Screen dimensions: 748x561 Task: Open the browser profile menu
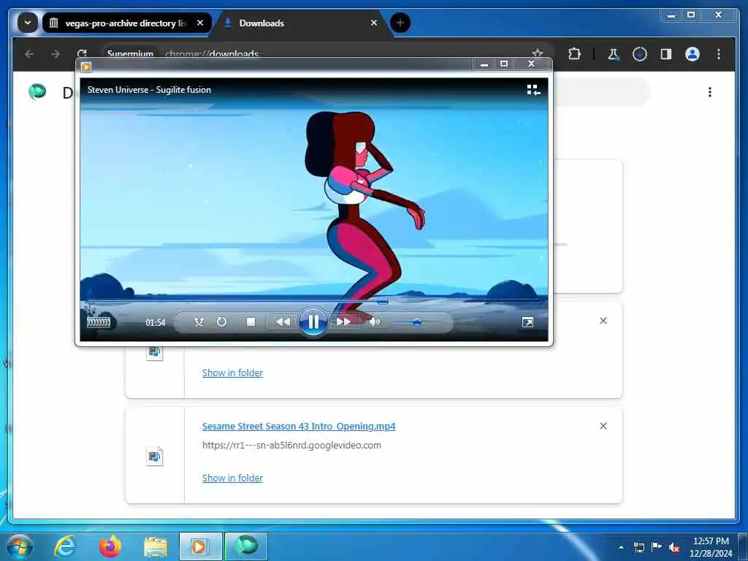click(692, 54)
